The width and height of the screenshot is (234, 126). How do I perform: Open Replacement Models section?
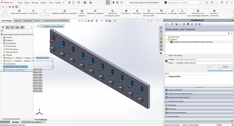point(199,113)
